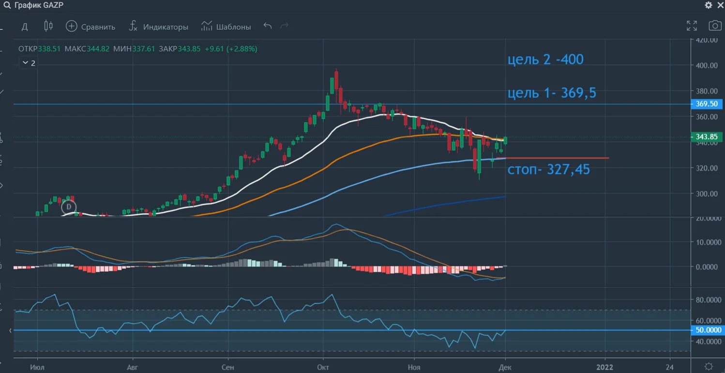Click the Ноя label on the time axis
The height and width of the screenshot is (373, 725).
pyautogui.click(x=413, y=367)
